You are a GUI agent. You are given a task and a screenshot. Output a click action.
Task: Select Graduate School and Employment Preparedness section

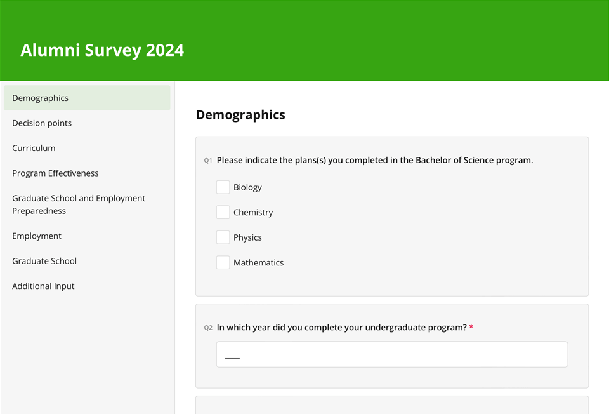[79, 204]
